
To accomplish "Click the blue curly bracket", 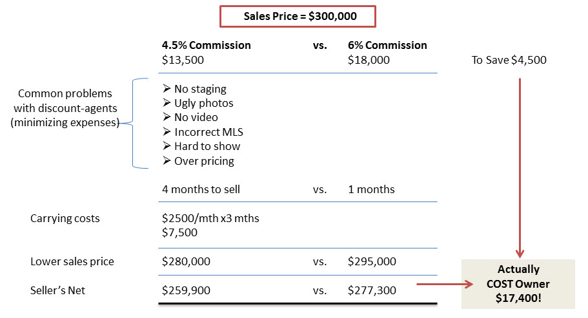I will click(135, 123).
